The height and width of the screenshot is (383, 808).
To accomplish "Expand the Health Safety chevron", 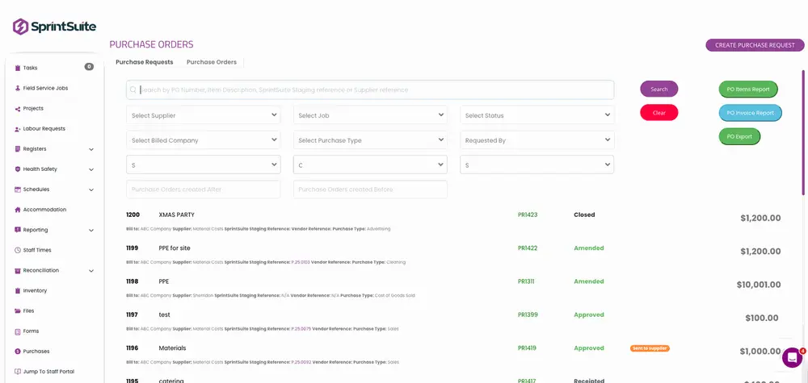I will 91,169.
